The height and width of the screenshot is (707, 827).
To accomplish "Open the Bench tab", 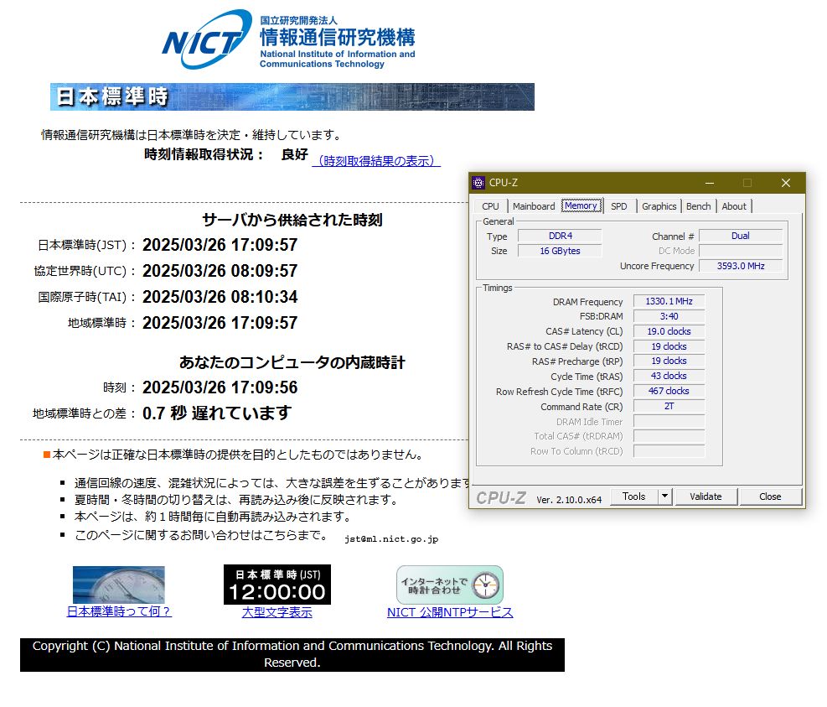I will pos(698,205).
